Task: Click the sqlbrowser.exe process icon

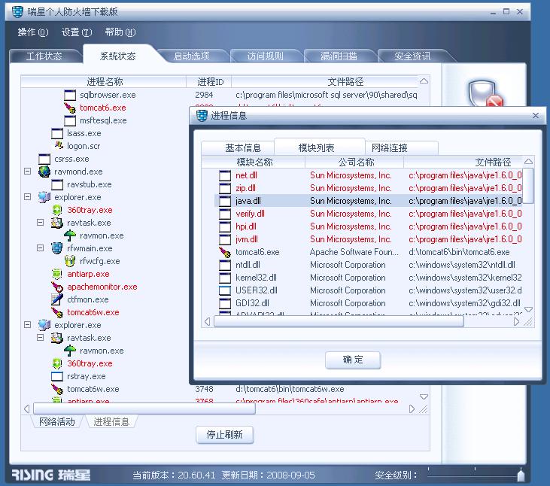Action: coord(70,95)
